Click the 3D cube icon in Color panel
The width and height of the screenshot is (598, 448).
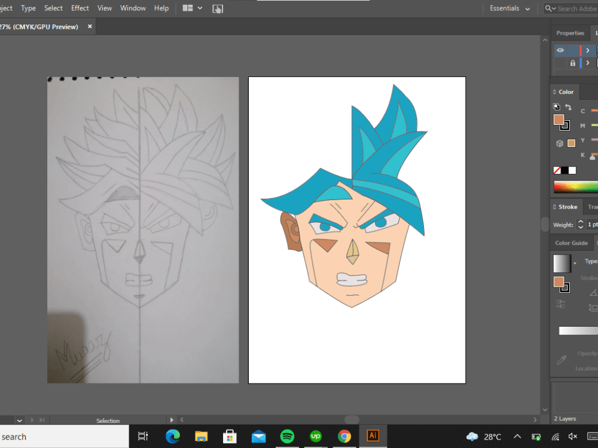pos(559,142)
